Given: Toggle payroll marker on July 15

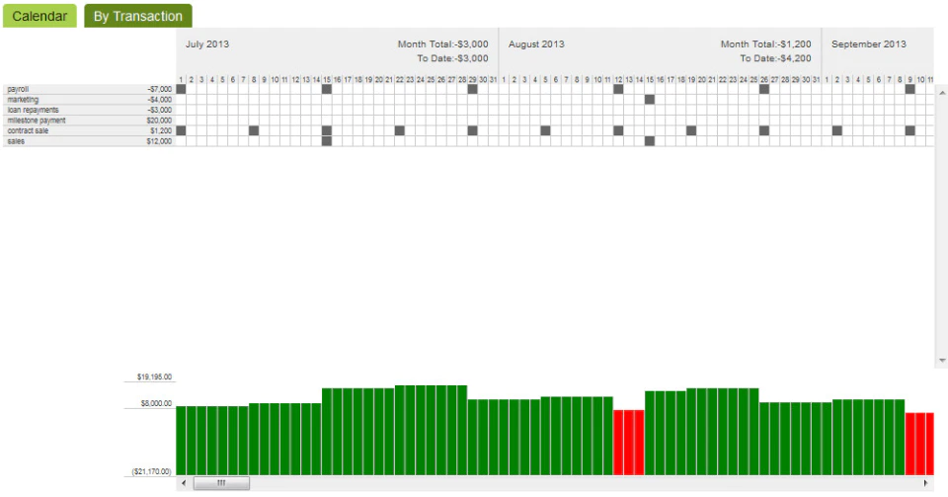Looking at the screenshot, I should (x=327, y=89).
